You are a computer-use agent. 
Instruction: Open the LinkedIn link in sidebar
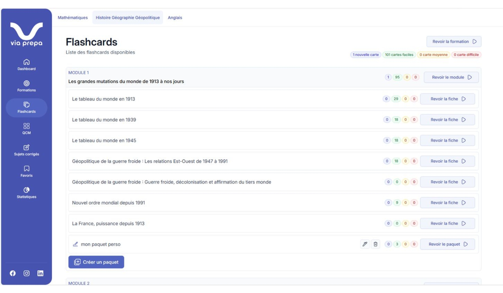point(40,273)
